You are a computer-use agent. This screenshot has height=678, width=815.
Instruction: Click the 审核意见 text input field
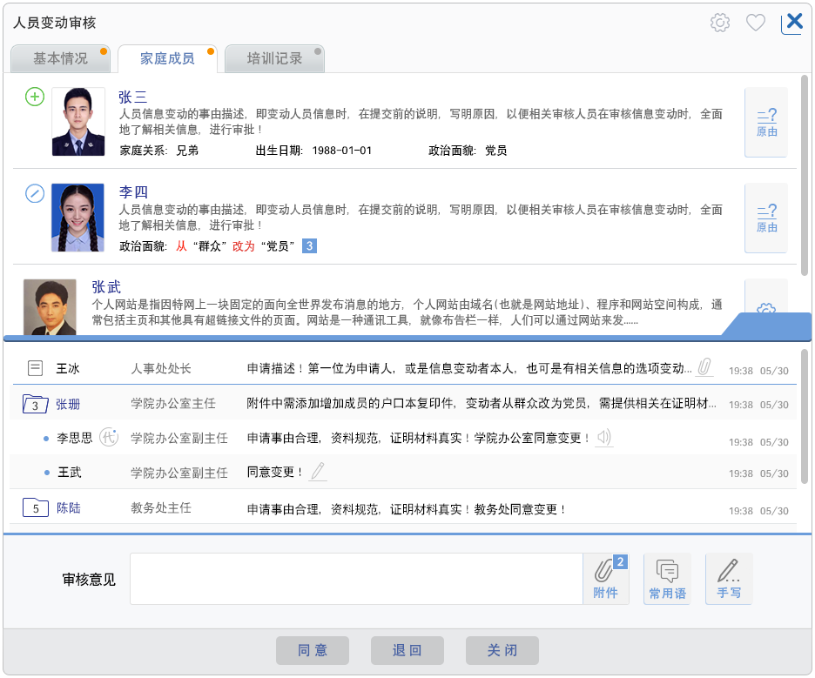[x=355, y=579]
